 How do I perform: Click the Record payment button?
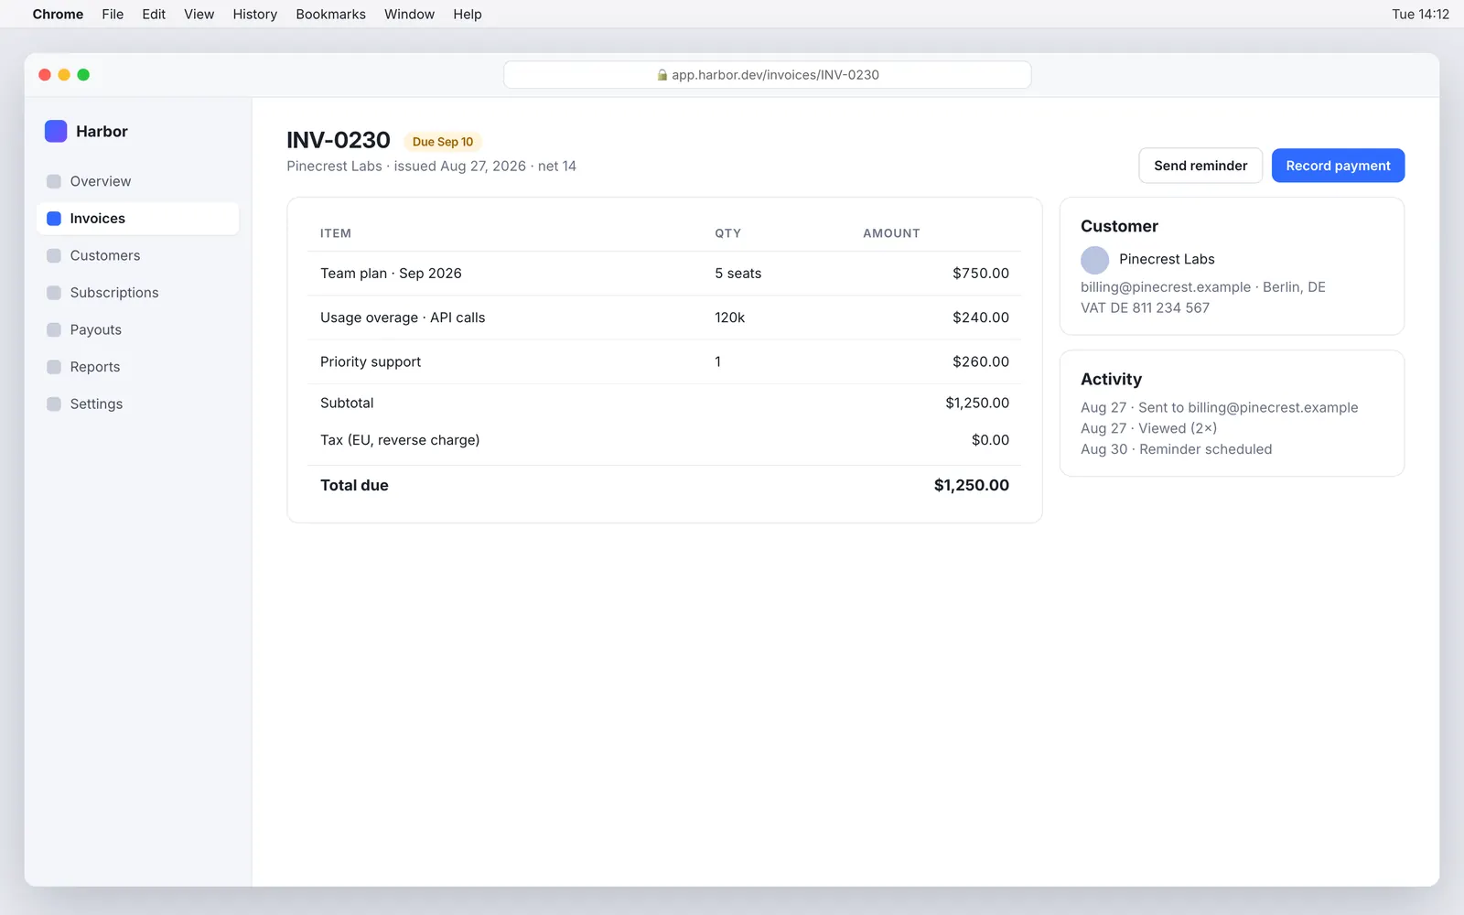pyautogui.click(x=1338, y=166)
